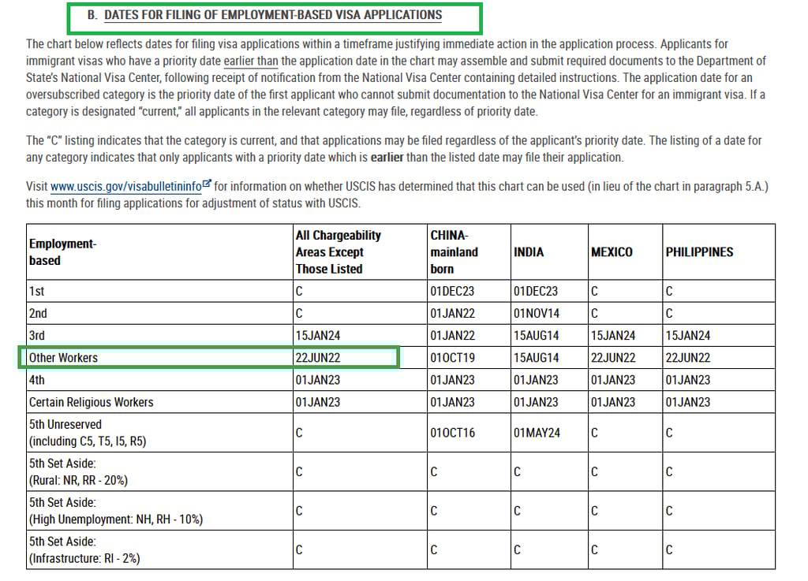Click the 01OCT16 cell for China 5th Unreserved
The image size is (808, 581).
click(452, 433)
